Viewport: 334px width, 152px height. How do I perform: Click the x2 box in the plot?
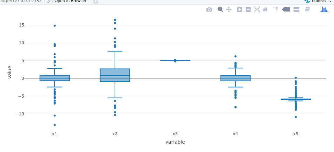point(115,75)
